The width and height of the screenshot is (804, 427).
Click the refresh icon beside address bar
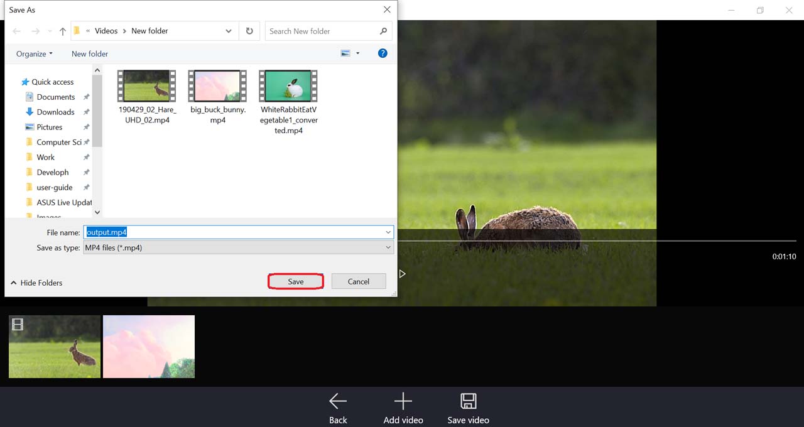tap(249, 31)
